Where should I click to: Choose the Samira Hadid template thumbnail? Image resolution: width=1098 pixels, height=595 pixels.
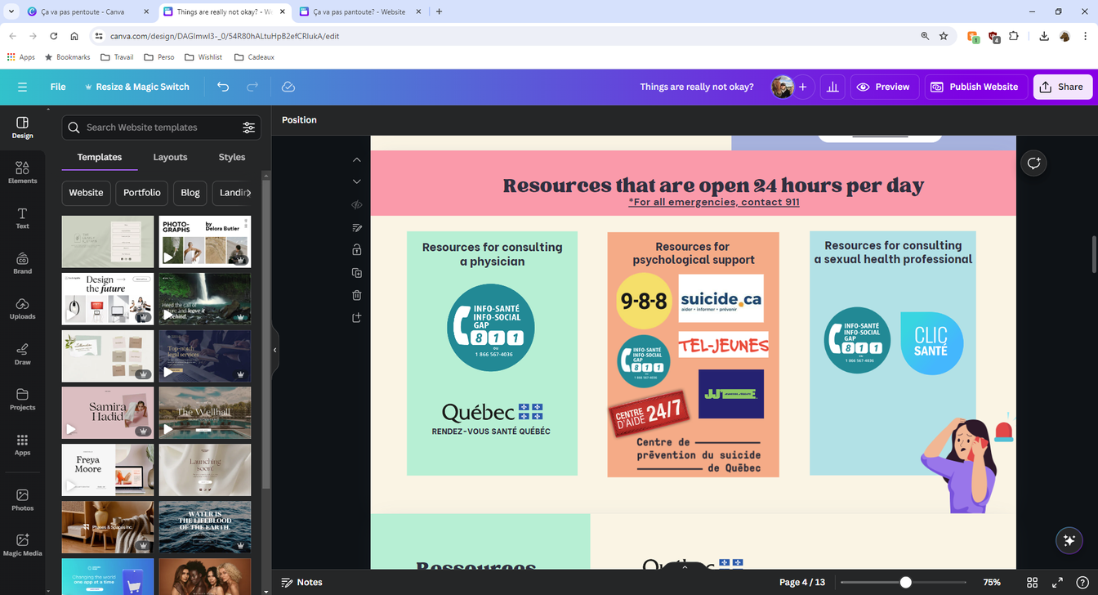tap(108, 413)
